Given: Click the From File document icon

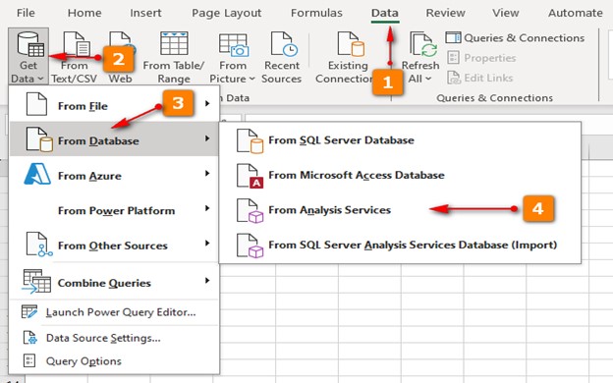Looking at the screenshot, I should 36,104.
